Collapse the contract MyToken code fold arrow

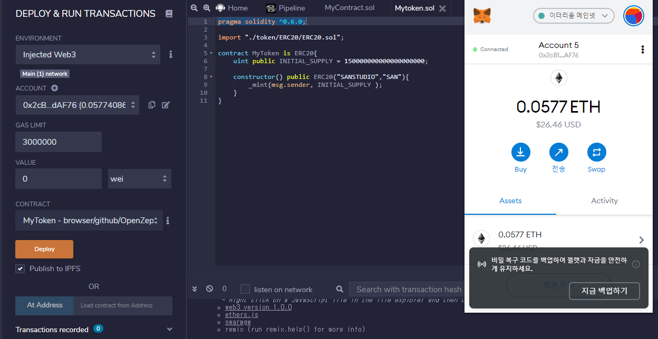tap(211, 53)
